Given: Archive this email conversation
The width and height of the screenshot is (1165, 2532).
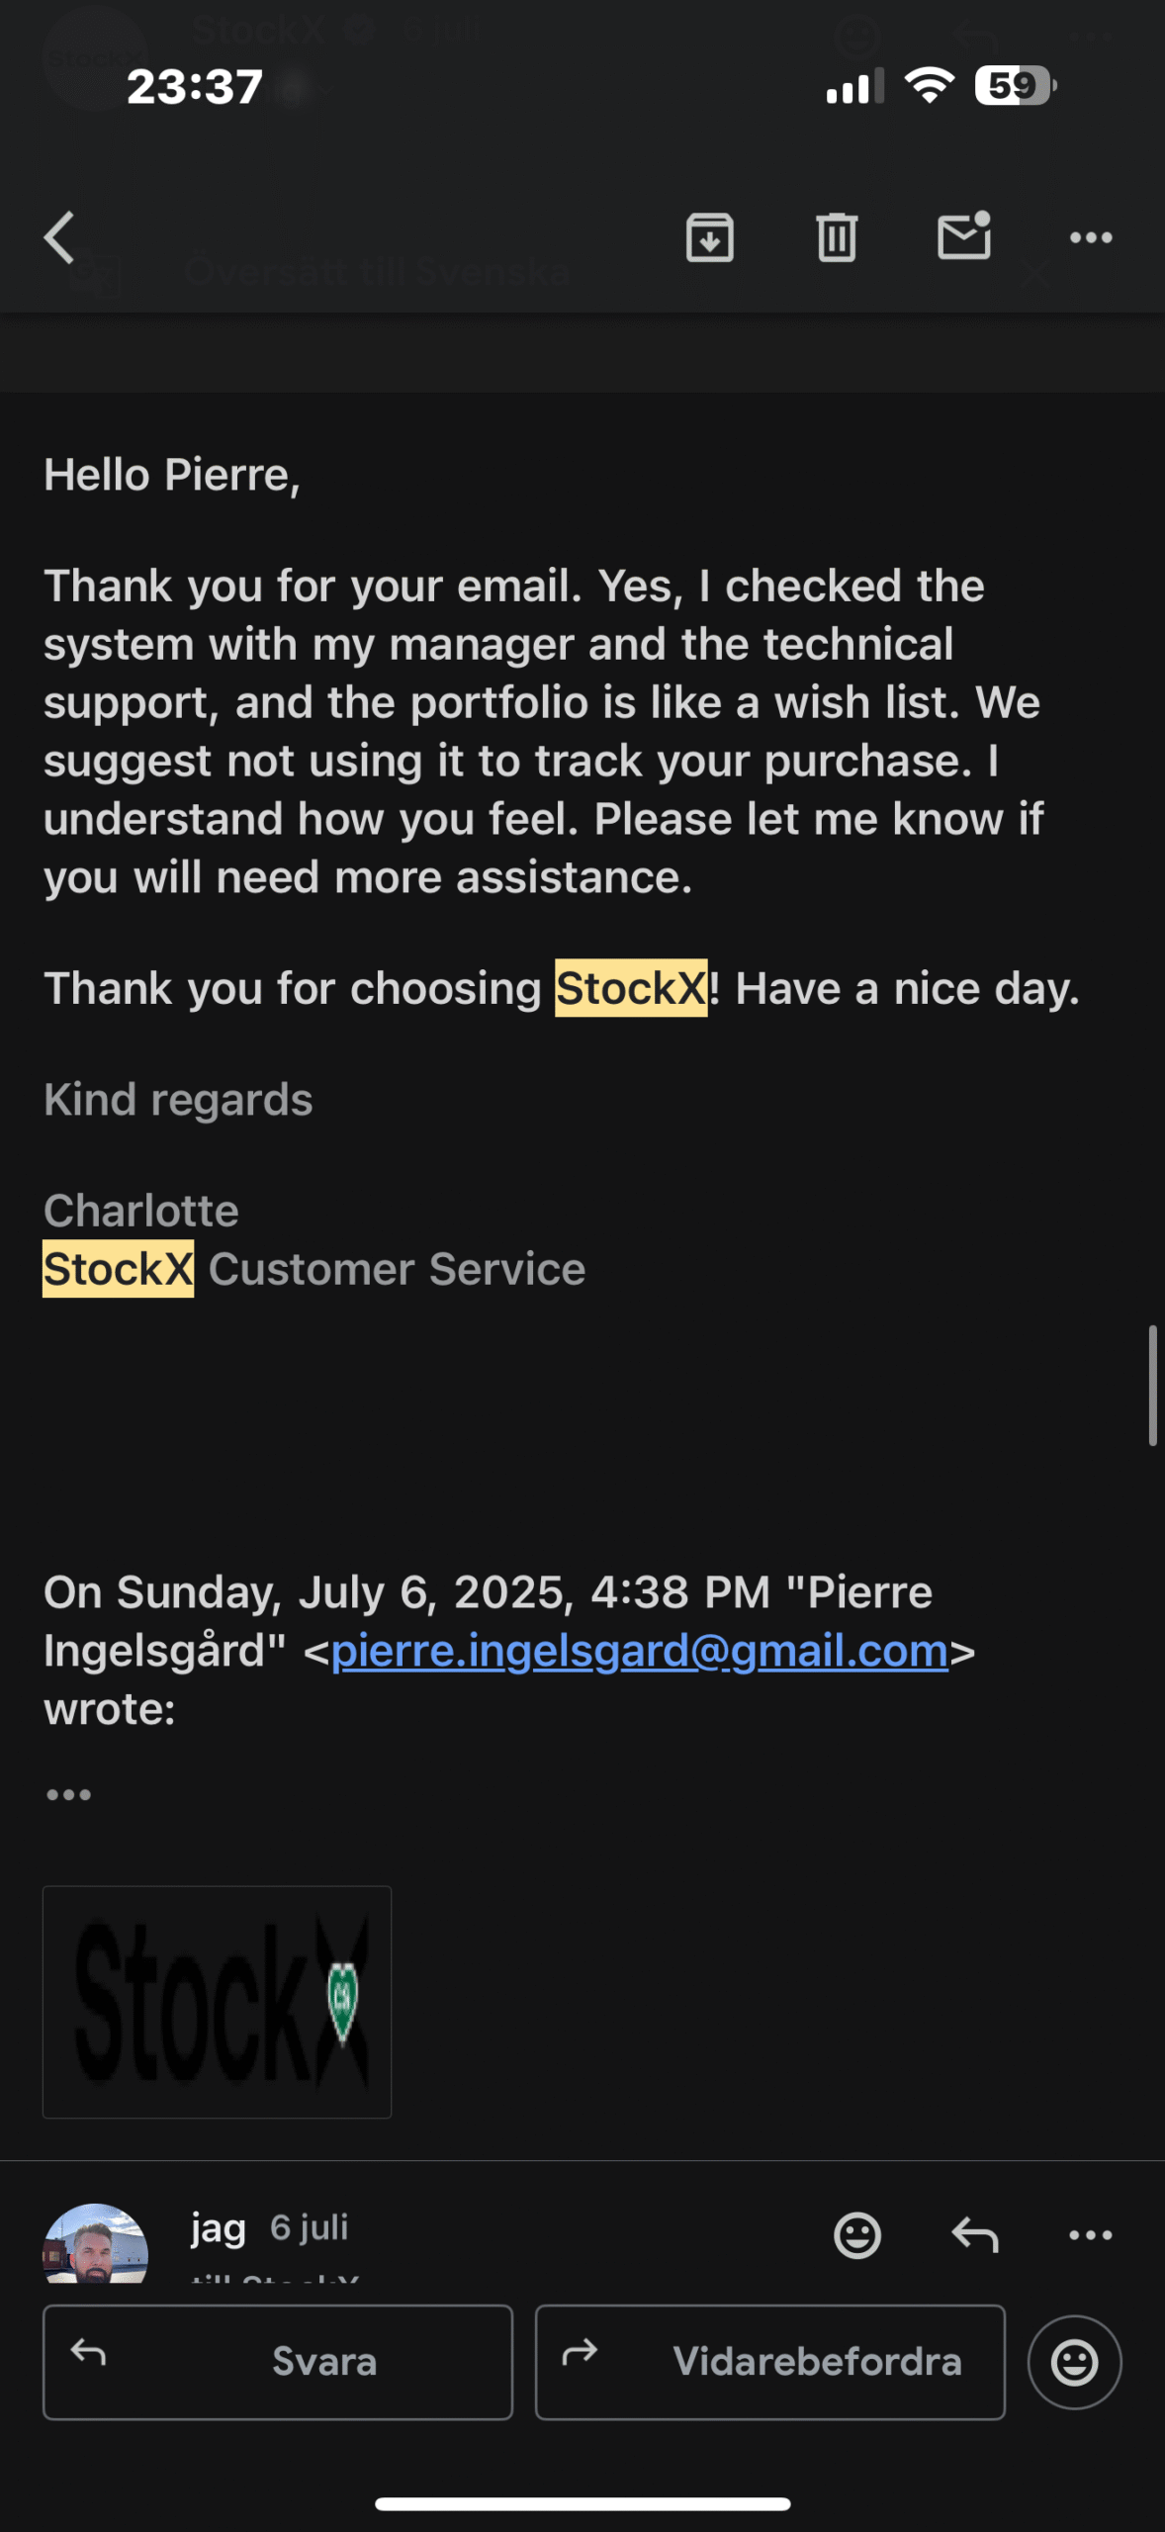Looking at the screenshot, I should coord(710,237).
